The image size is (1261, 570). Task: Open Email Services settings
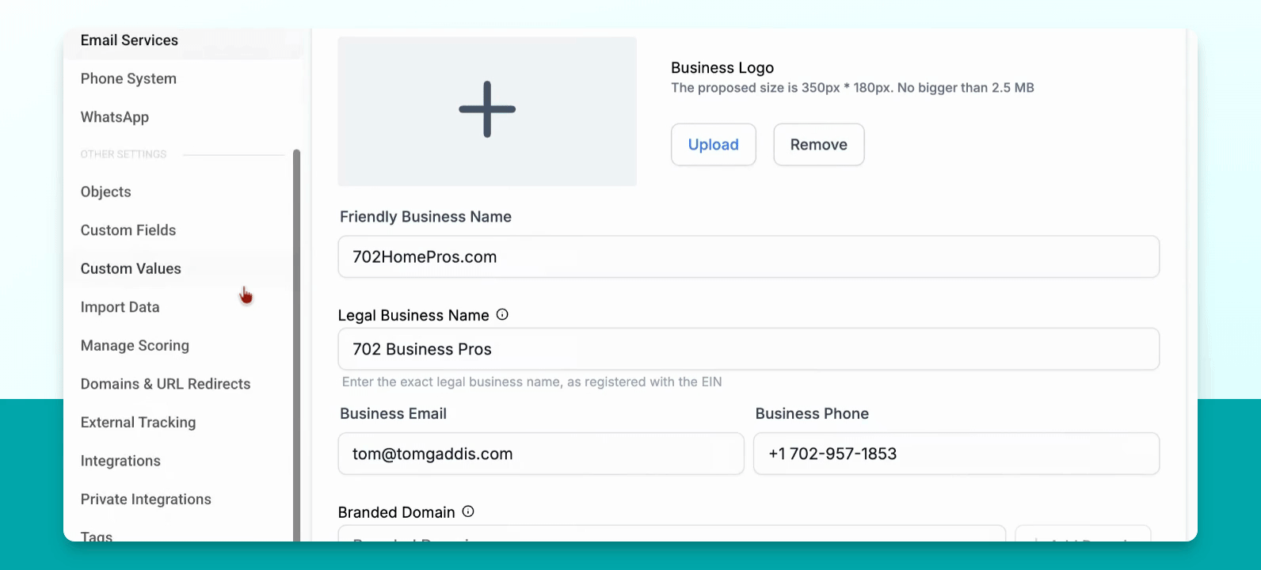tap(129, 40)
